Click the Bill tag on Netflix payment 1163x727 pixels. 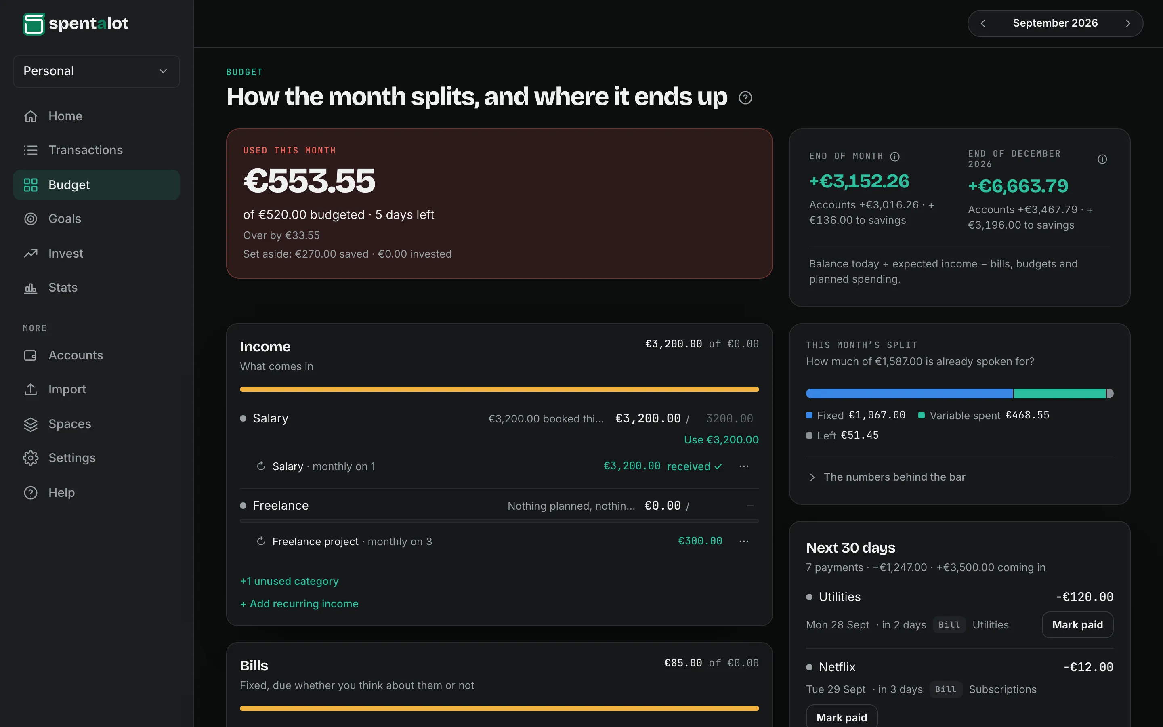[946, 689]
